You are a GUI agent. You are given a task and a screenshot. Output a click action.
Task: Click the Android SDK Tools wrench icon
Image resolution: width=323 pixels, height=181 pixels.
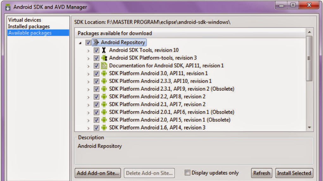[104, 50]
